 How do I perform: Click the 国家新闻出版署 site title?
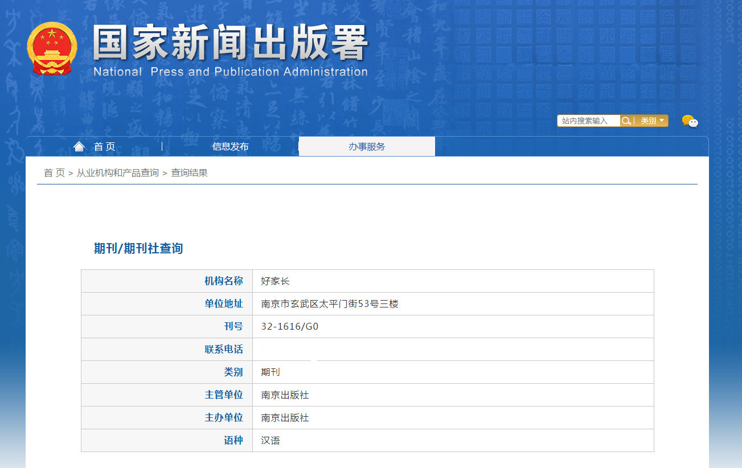tap(230, 44)
